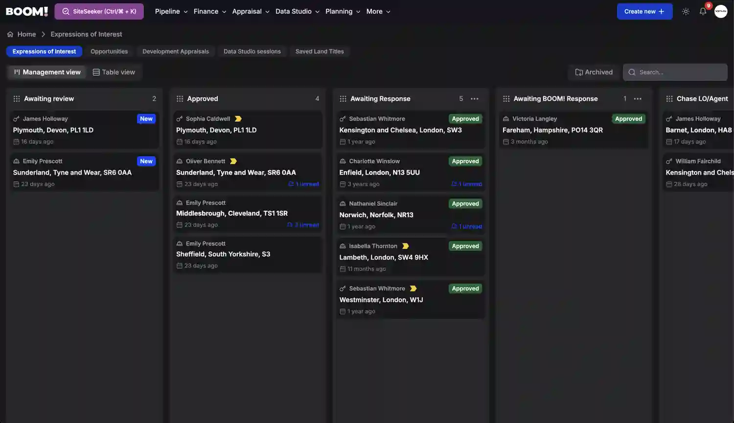The image size is (734, 423).
Task: Toggle the light/dark theme sun icon
Action: click(x=686, y=11)
